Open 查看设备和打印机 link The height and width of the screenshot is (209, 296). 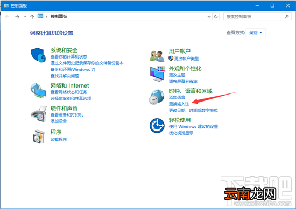[x=67, y=115]
